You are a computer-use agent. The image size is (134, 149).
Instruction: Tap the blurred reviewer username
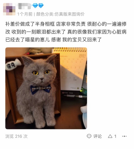(x=25, y=6)
